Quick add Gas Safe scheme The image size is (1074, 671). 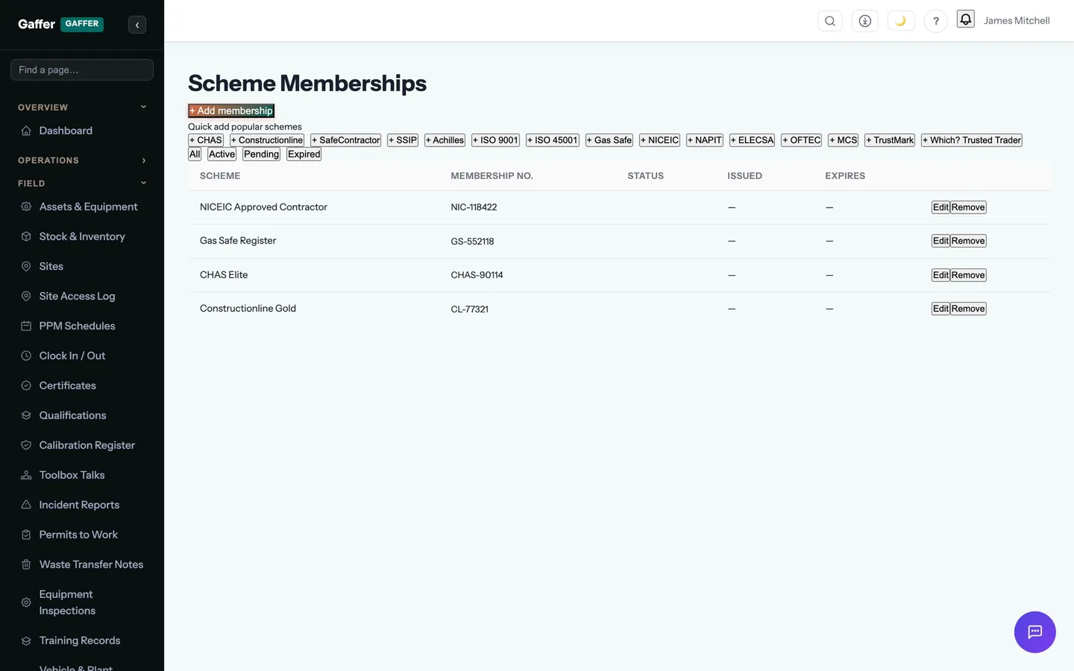tap(609, 140)
